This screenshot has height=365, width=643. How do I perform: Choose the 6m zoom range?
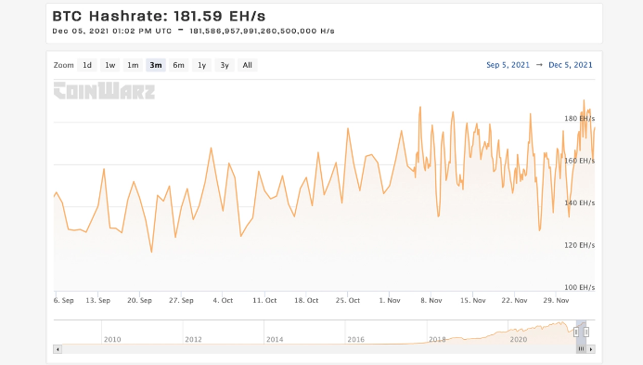click(178, 65)
